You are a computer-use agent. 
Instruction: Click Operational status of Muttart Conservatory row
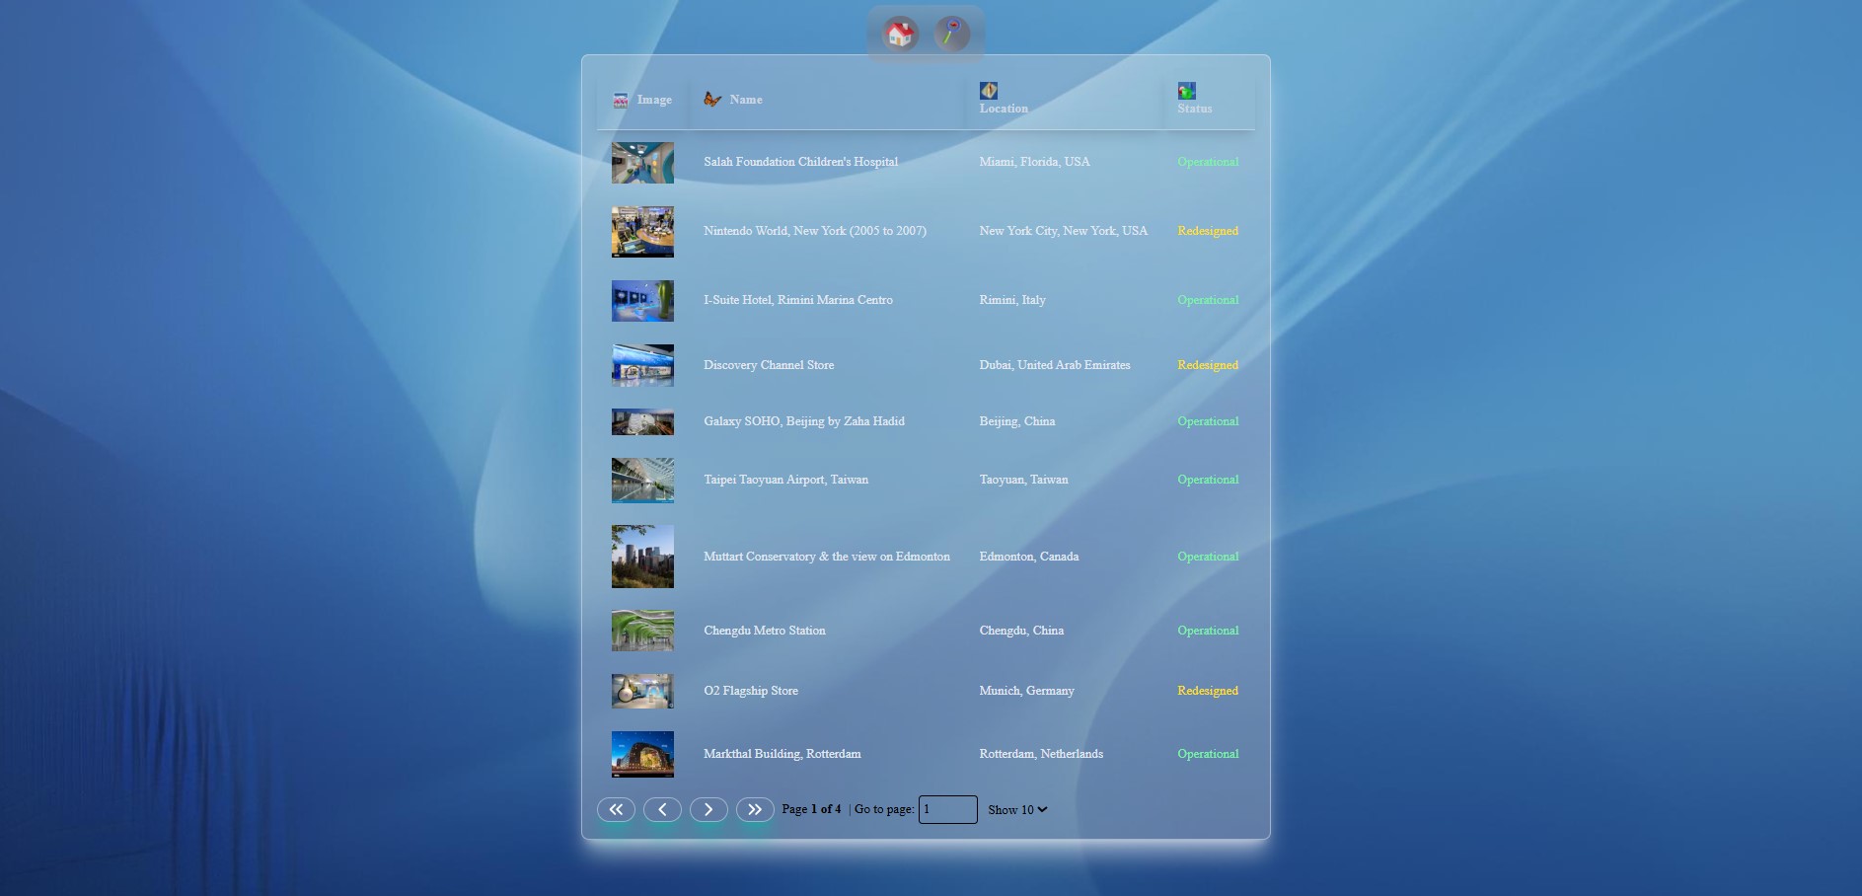click(x=1208, y=557)
